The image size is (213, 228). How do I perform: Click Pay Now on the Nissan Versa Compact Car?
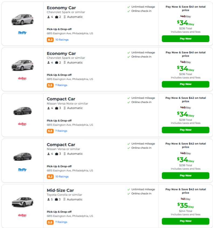point(185,175)
